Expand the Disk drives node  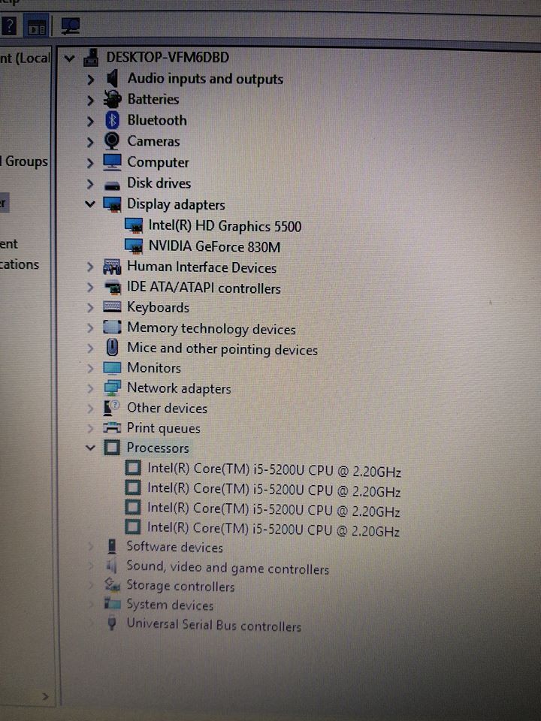point(90,184)
